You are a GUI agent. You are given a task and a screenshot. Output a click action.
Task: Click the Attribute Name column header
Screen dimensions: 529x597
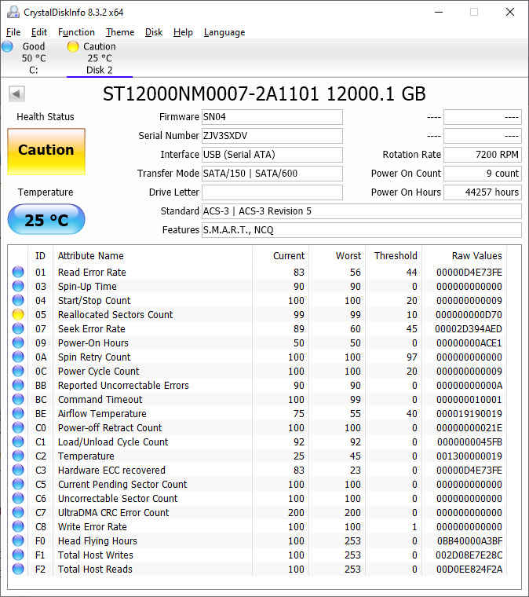pos(90,256)
